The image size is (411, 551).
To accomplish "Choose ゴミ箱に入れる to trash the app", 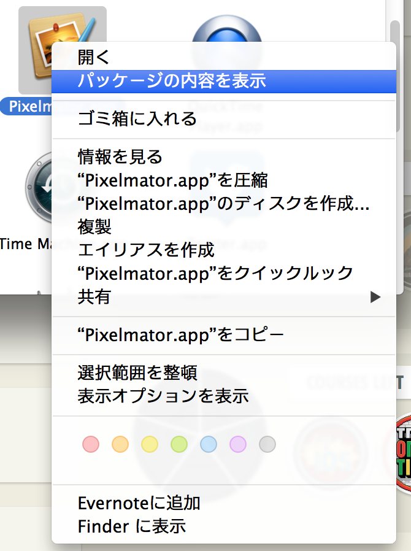I will (x=224, y=119).
